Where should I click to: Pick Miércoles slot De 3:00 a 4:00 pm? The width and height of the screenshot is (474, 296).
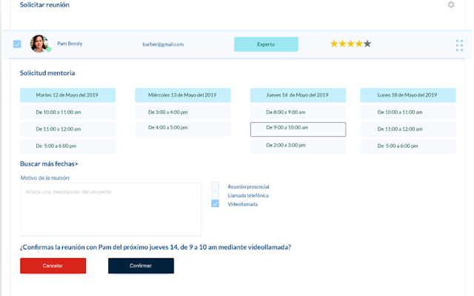(x=183, y=112)
